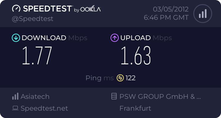Click the Speedtest gauge logo icon
Screen dimensions: 221x118
(16, 9)
